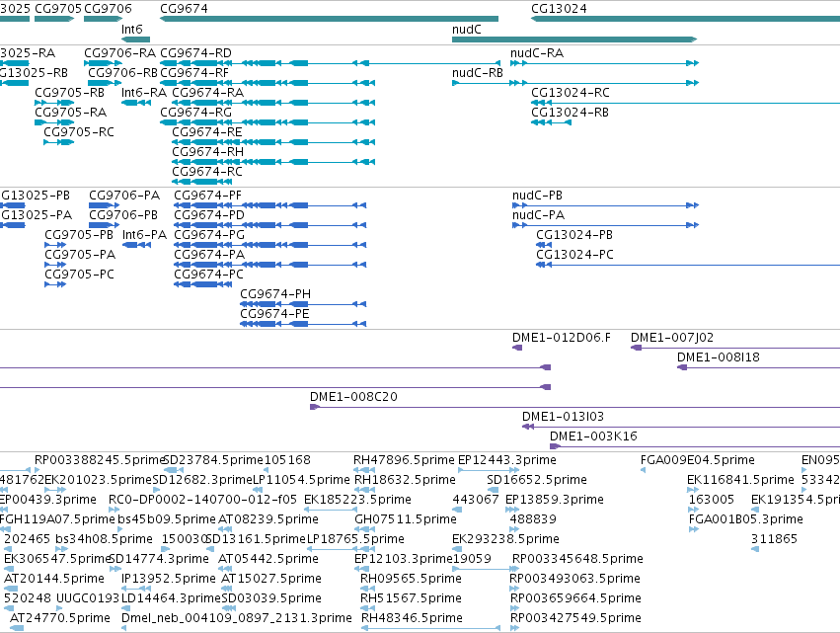Click protein CG9705-PC label

79,275
